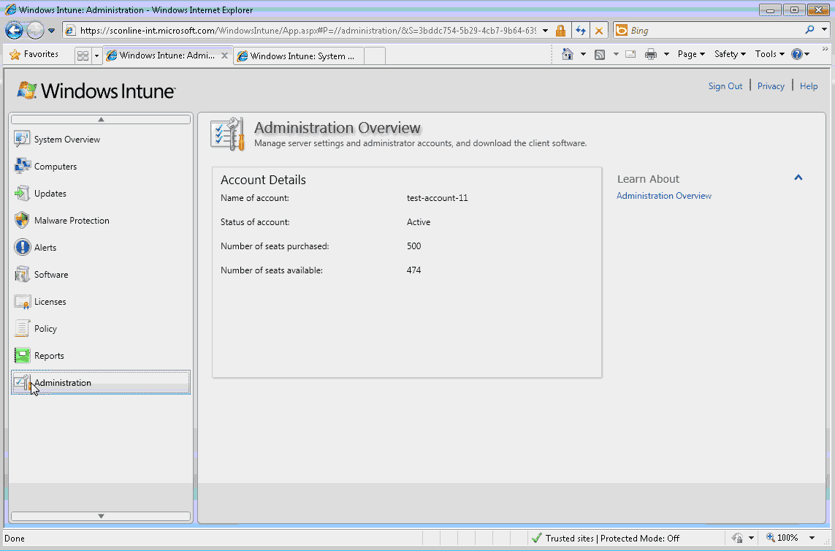Select the Windows Intune: Admin tab
Screen dimensions: 835x551
162,55
